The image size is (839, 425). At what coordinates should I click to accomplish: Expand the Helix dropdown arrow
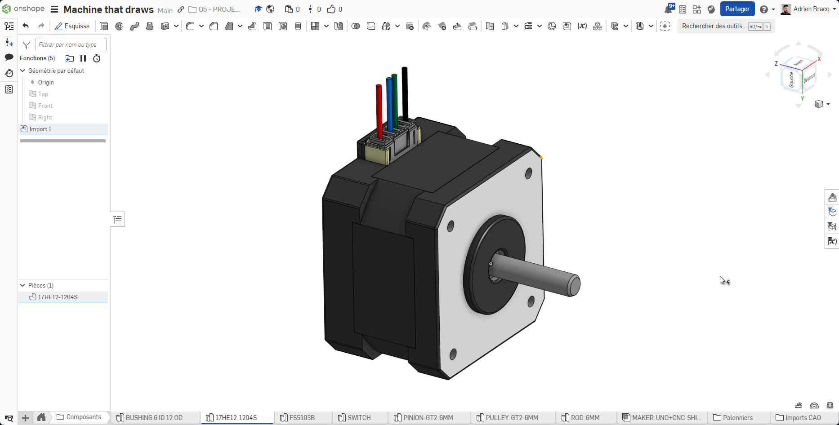pos(540,26)
